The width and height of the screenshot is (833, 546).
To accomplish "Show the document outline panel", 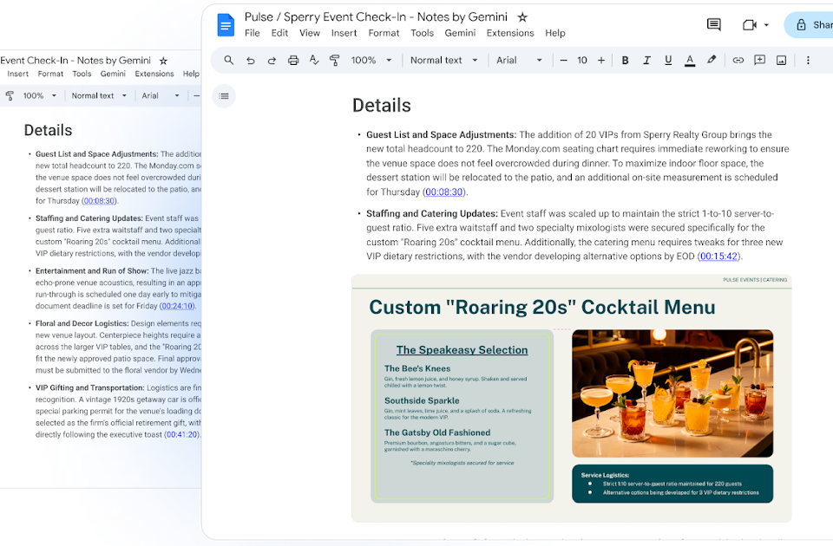I will 224,96.
